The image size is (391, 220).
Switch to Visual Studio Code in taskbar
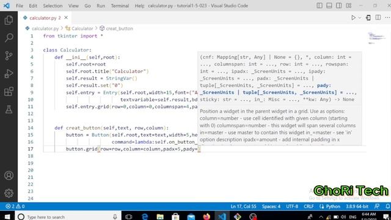(222, 216)
